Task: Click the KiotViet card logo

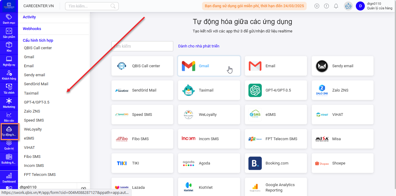Action: point(189,188)
